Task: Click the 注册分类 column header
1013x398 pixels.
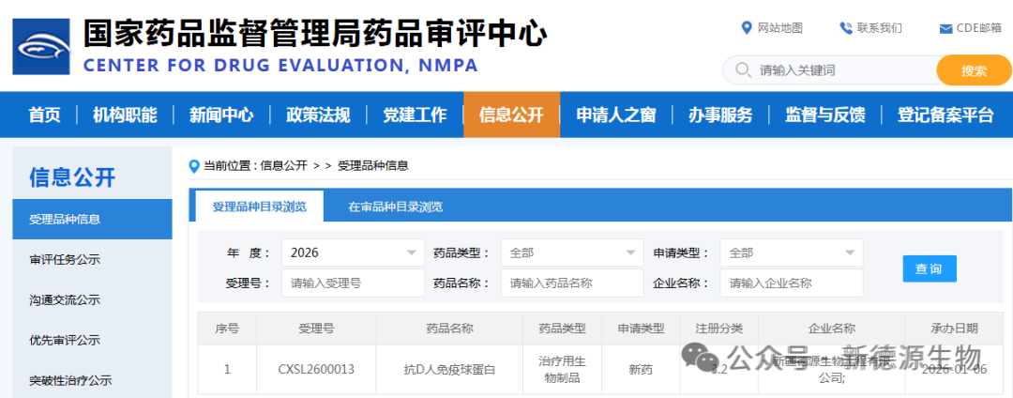Action: click(x=719, y=329)
